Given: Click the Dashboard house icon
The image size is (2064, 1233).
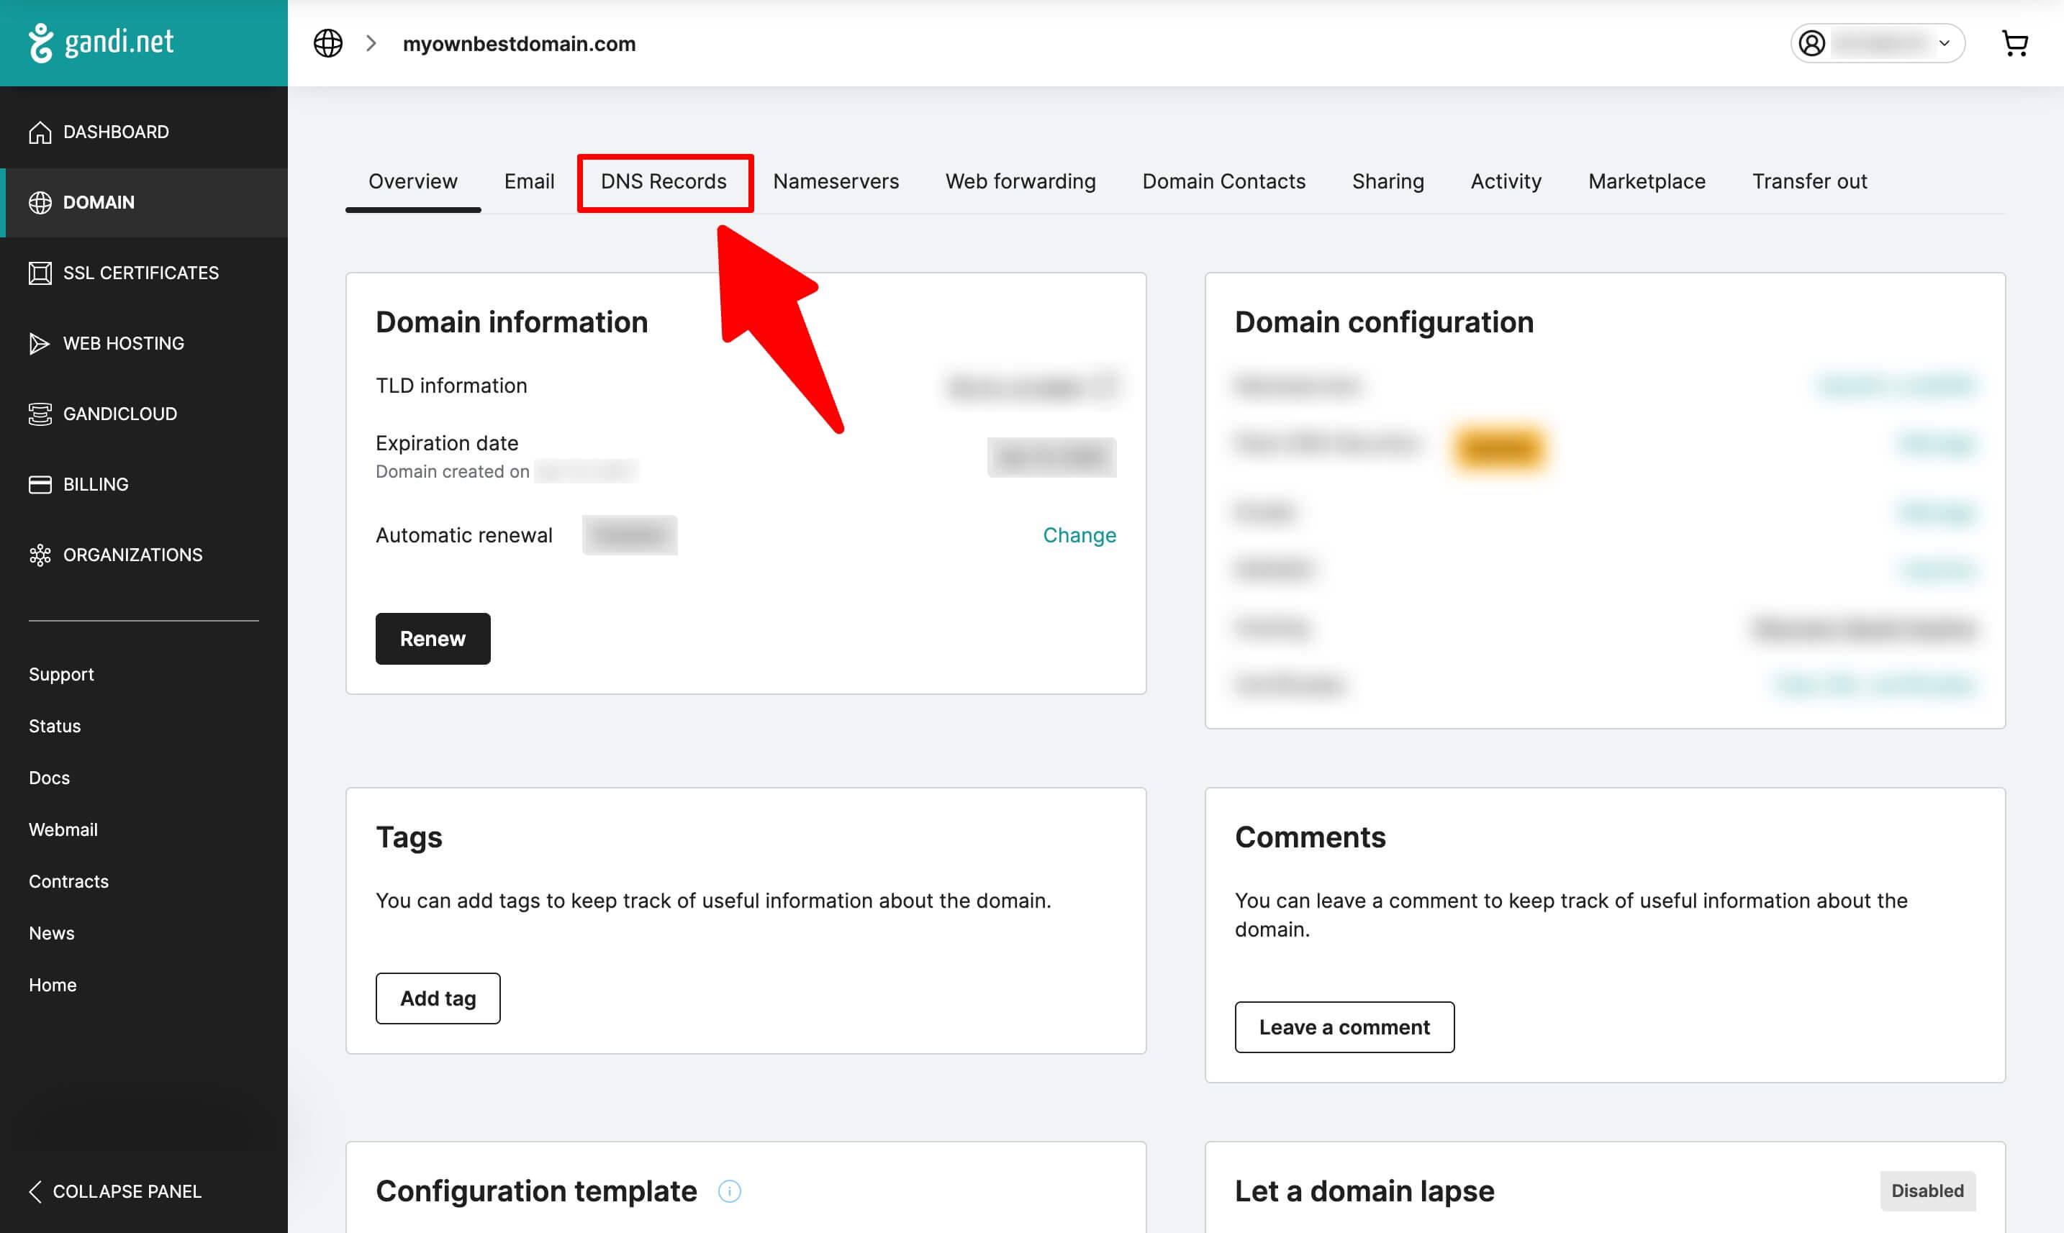Looking at the screenshot, I should pos(40,132).
